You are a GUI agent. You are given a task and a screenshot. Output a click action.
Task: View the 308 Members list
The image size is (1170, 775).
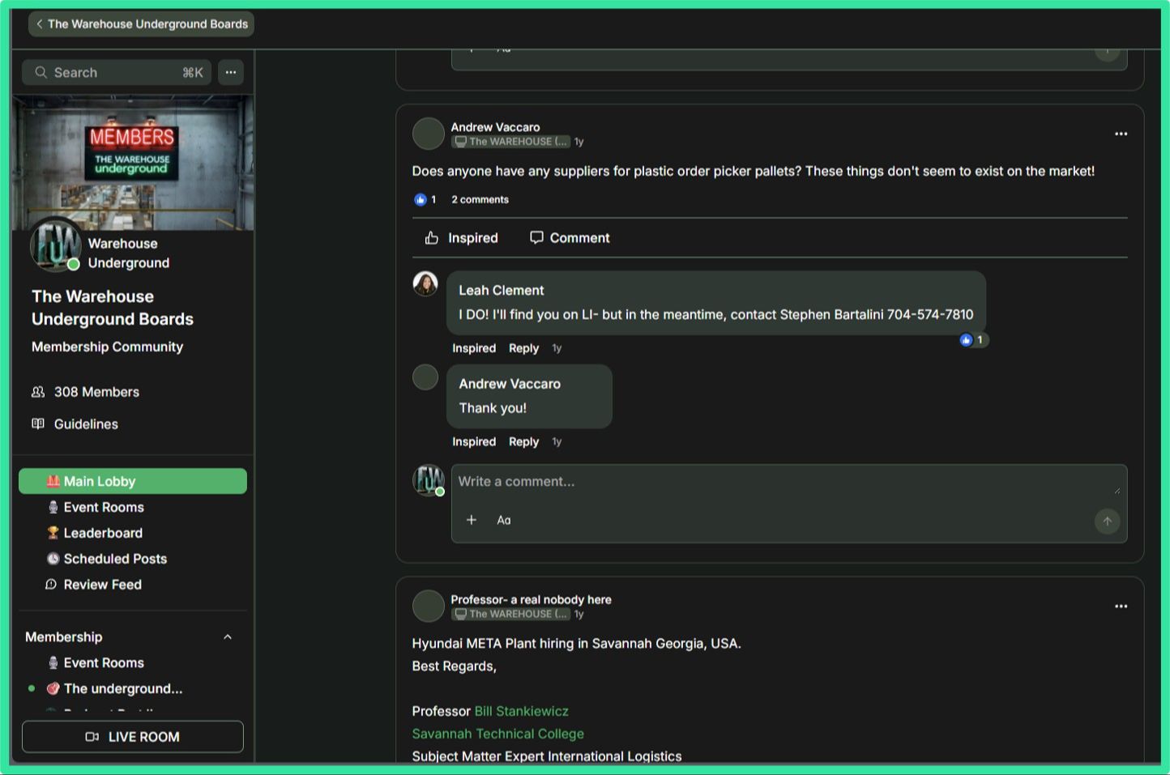point(96,392)
